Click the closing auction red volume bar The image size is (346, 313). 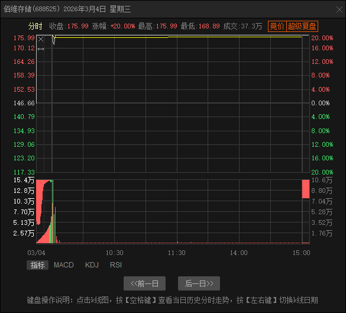point(306,189)
